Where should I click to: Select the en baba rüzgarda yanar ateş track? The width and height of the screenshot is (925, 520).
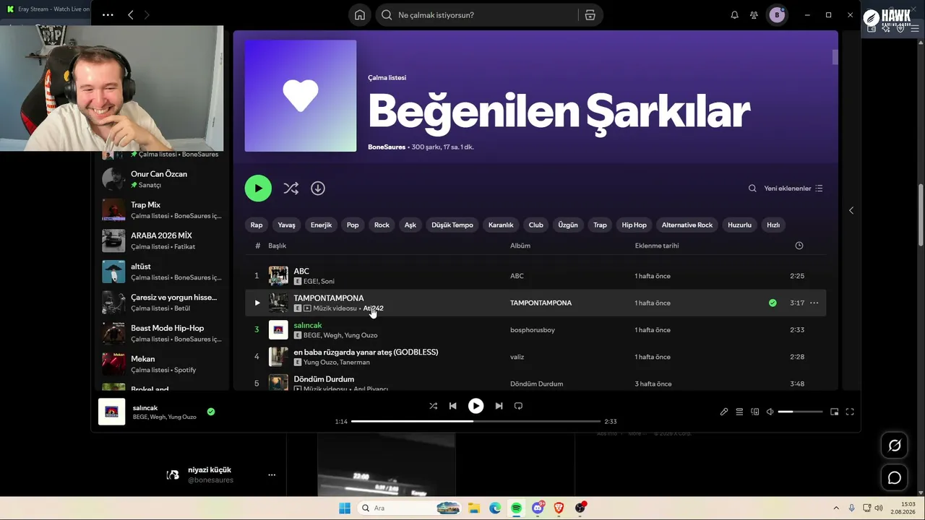click(535, 357)
